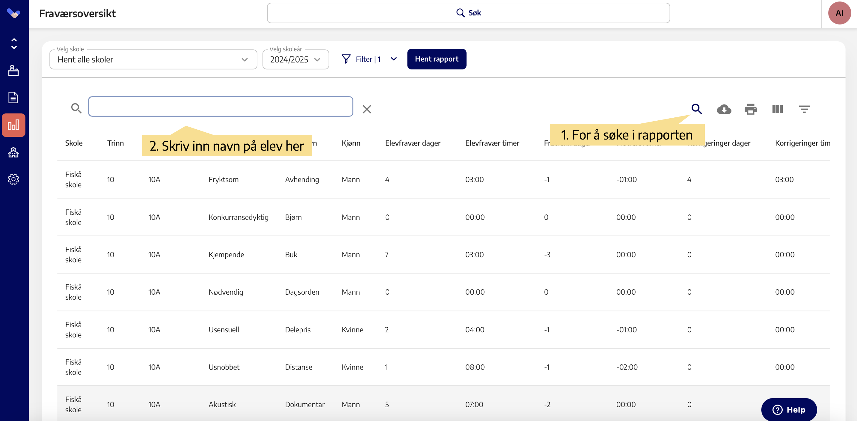Clear the student search field
The image size is (857, 421).
366,109
